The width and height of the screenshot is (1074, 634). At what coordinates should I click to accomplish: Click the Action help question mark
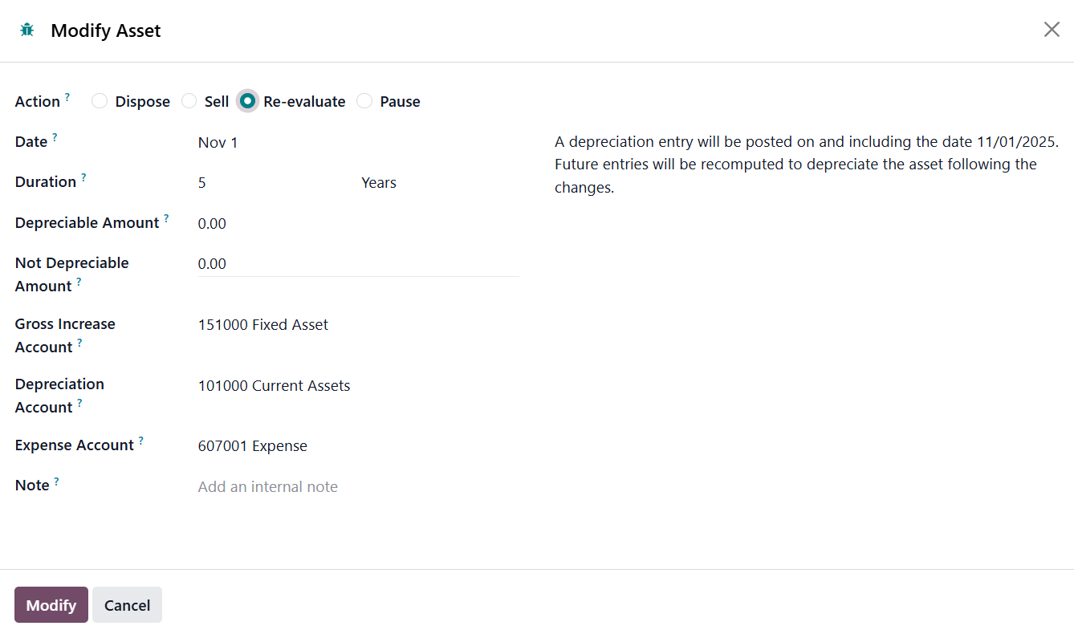pyautogui.click(x=67, y=97)
